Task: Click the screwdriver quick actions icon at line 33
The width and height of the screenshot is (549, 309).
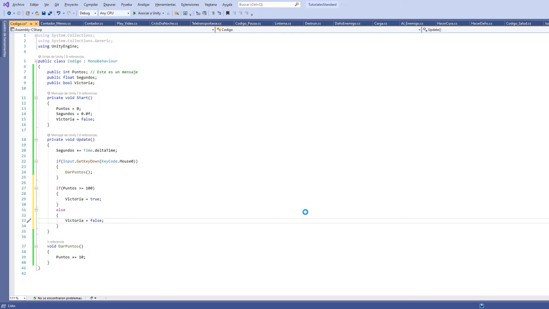Action: point(29,221)
